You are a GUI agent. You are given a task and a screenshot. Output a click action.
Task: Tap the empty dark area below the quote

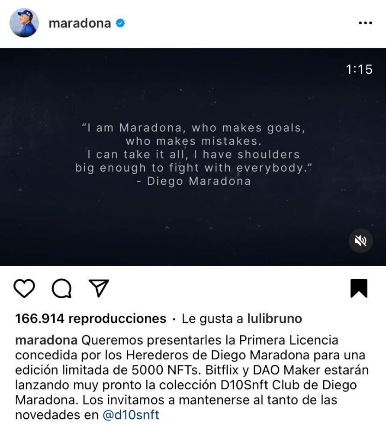pyautogui.click(x=193, y=225)
